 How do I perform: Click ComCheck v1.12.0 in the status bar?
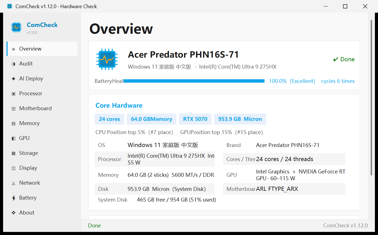coord(345,225)
